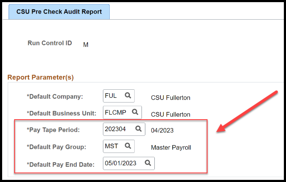This screenshot has width=286, height=182.
Task: Click the *Pay Tape Period: label
Action: 53,130
